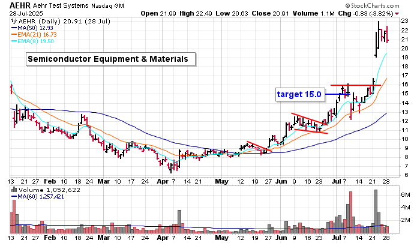This screenshot has width=420, height=243.
Task: Click the 'target 15.0' annotation box
Action: point(300,94)
